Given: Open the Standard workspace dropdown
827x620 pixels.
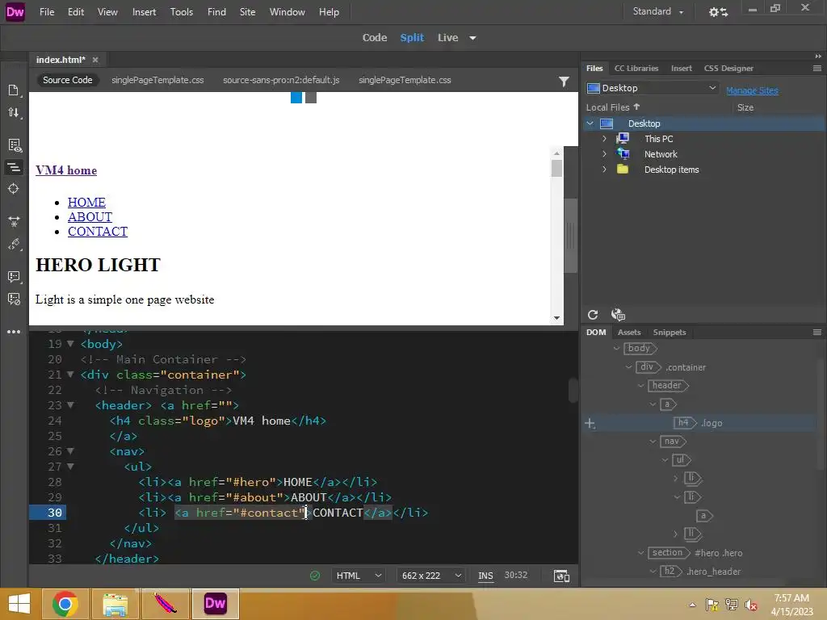Looking at the screenshot, I should pyautogui.click(x=657, y=11).
